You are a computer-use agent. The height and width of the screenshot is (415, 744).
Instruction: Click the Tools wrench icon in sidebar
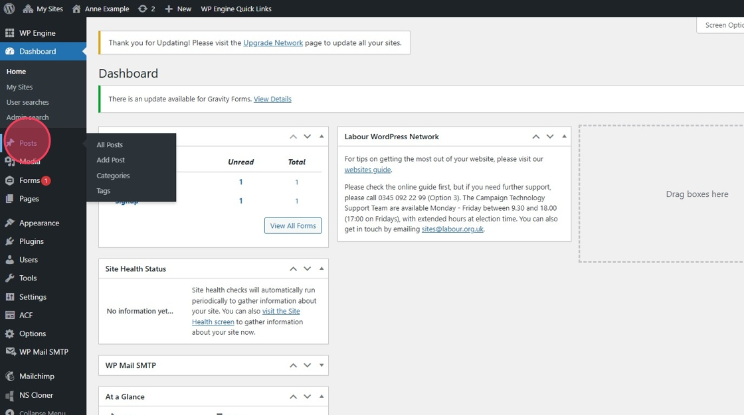point(9,278)
